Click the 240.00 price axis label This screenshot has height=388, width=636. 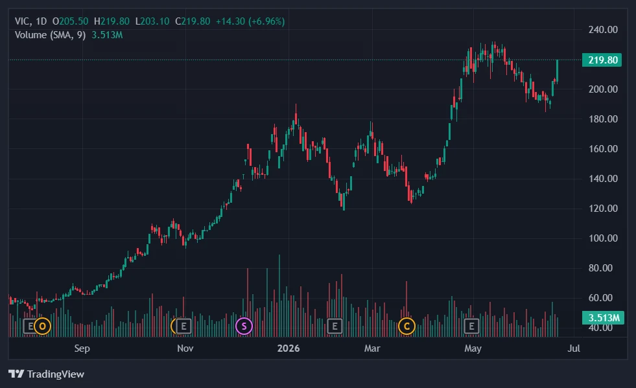(x=603, y=30)
